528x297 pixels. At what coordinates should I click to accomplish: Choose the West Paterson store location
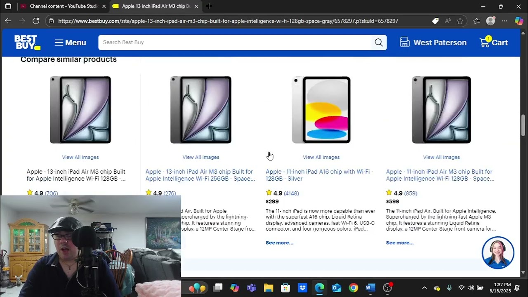pos(433,42)
